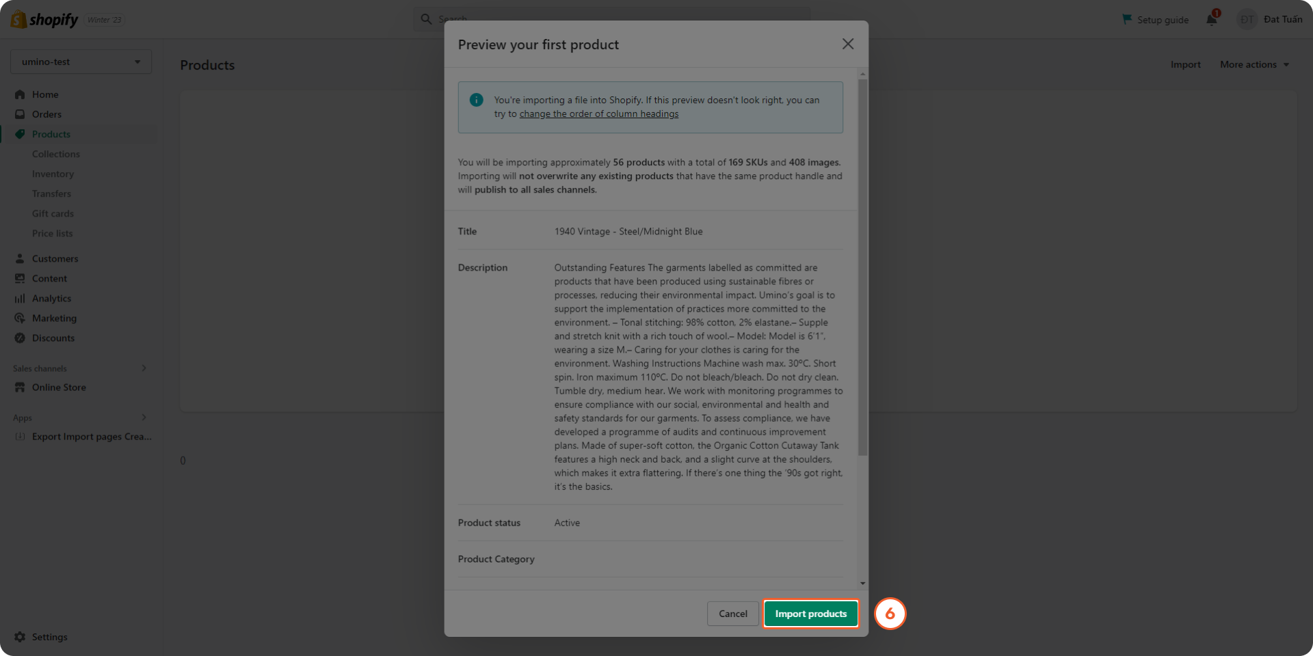
Task: Close the Preview your first product dialog
Action: 848,44
